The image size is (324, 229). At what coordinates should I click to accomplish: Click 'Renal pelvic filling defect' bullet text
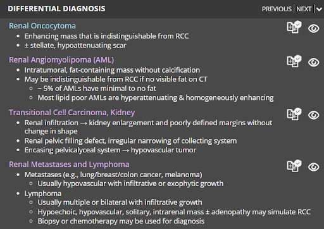click(x=130, y=140)
